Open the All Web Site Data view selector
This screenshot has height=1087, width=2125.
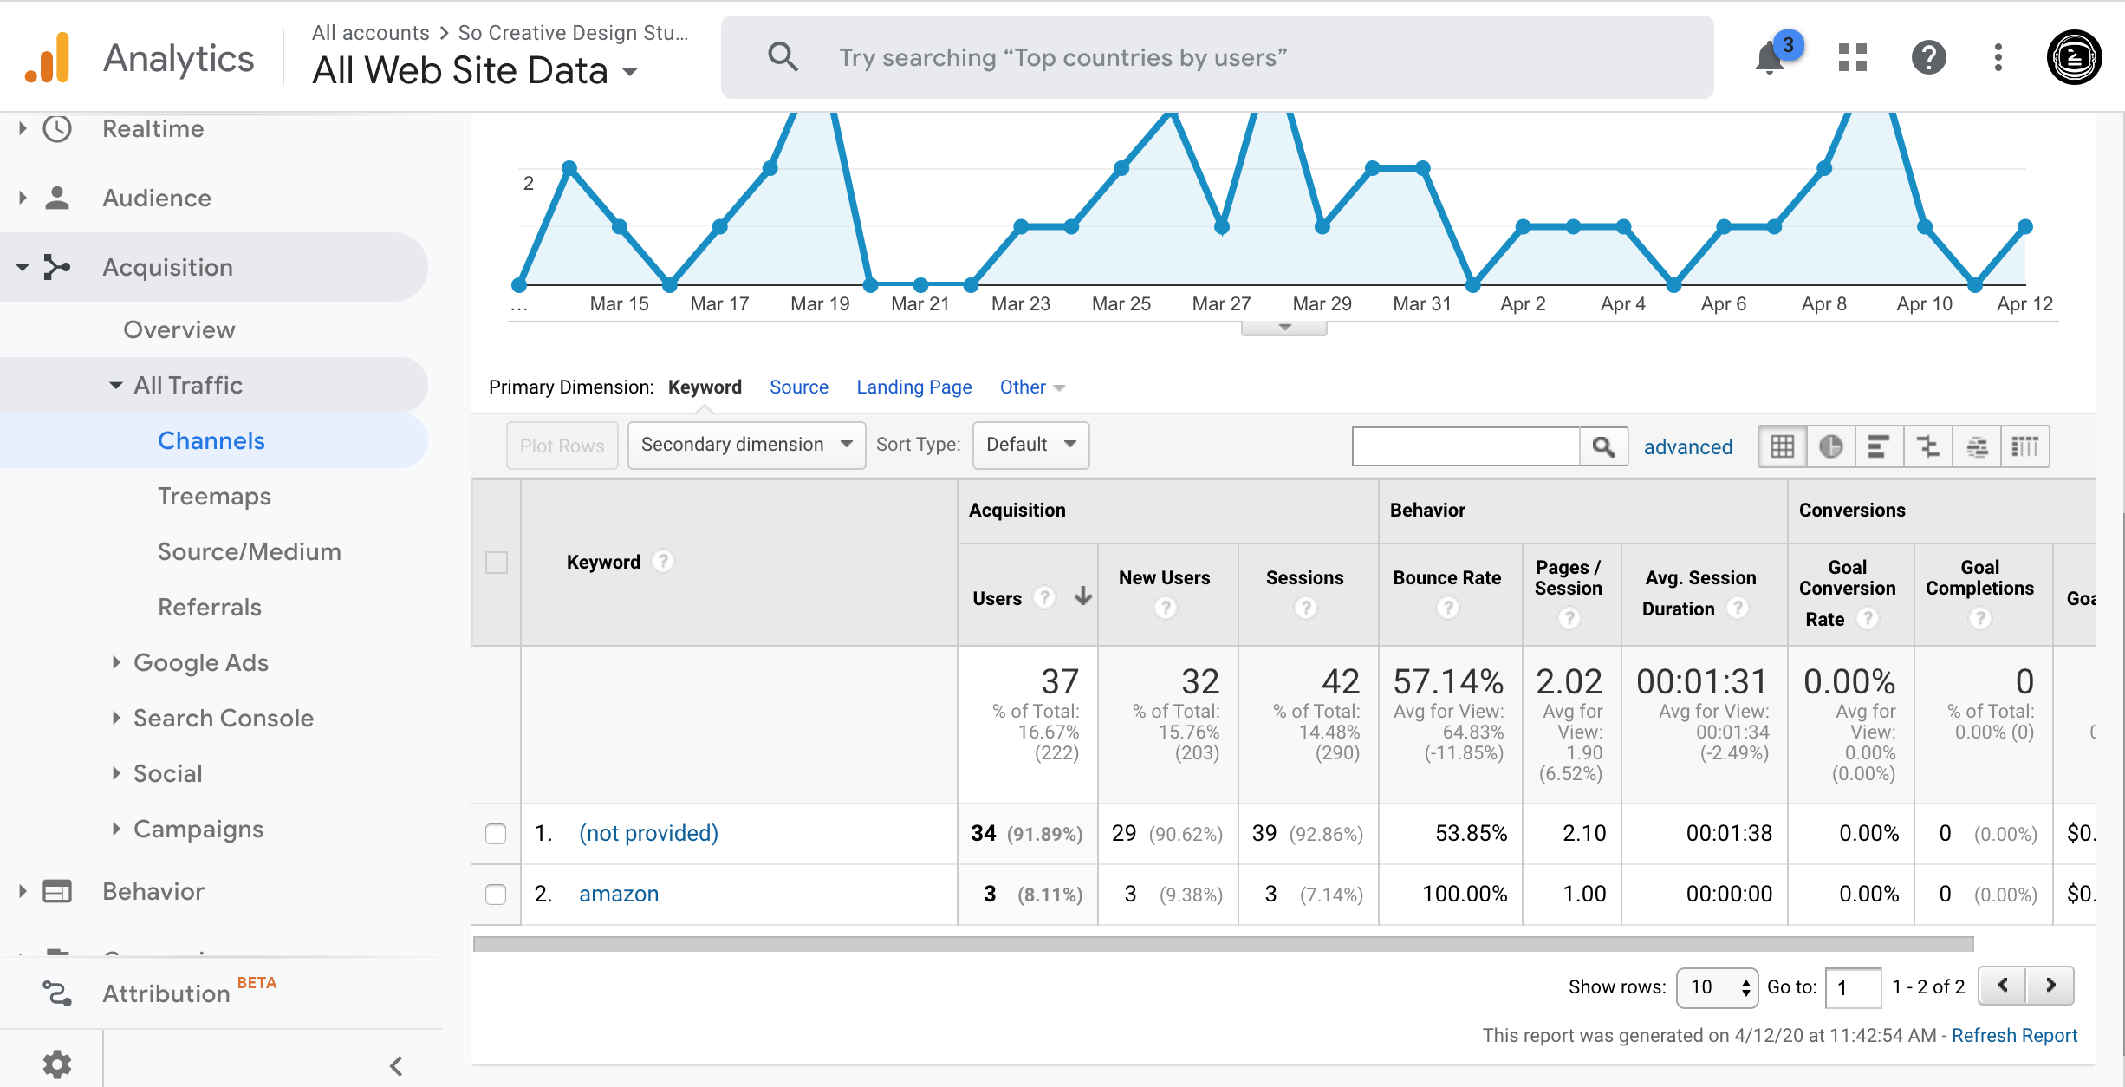(x=476, y=70)
